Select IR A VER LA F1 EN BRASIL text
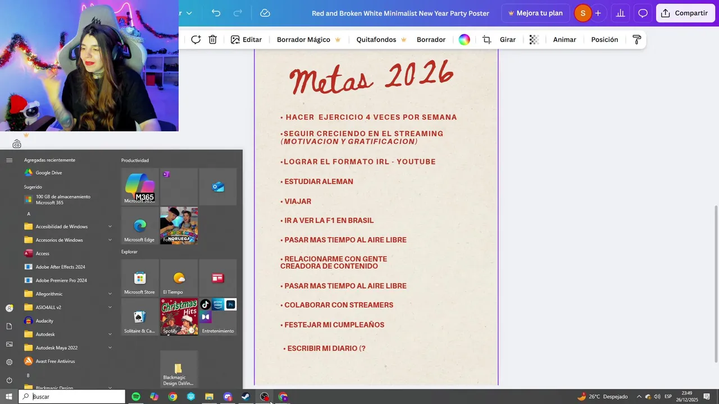The image size is (719, 404). click(x=327, y=221)
